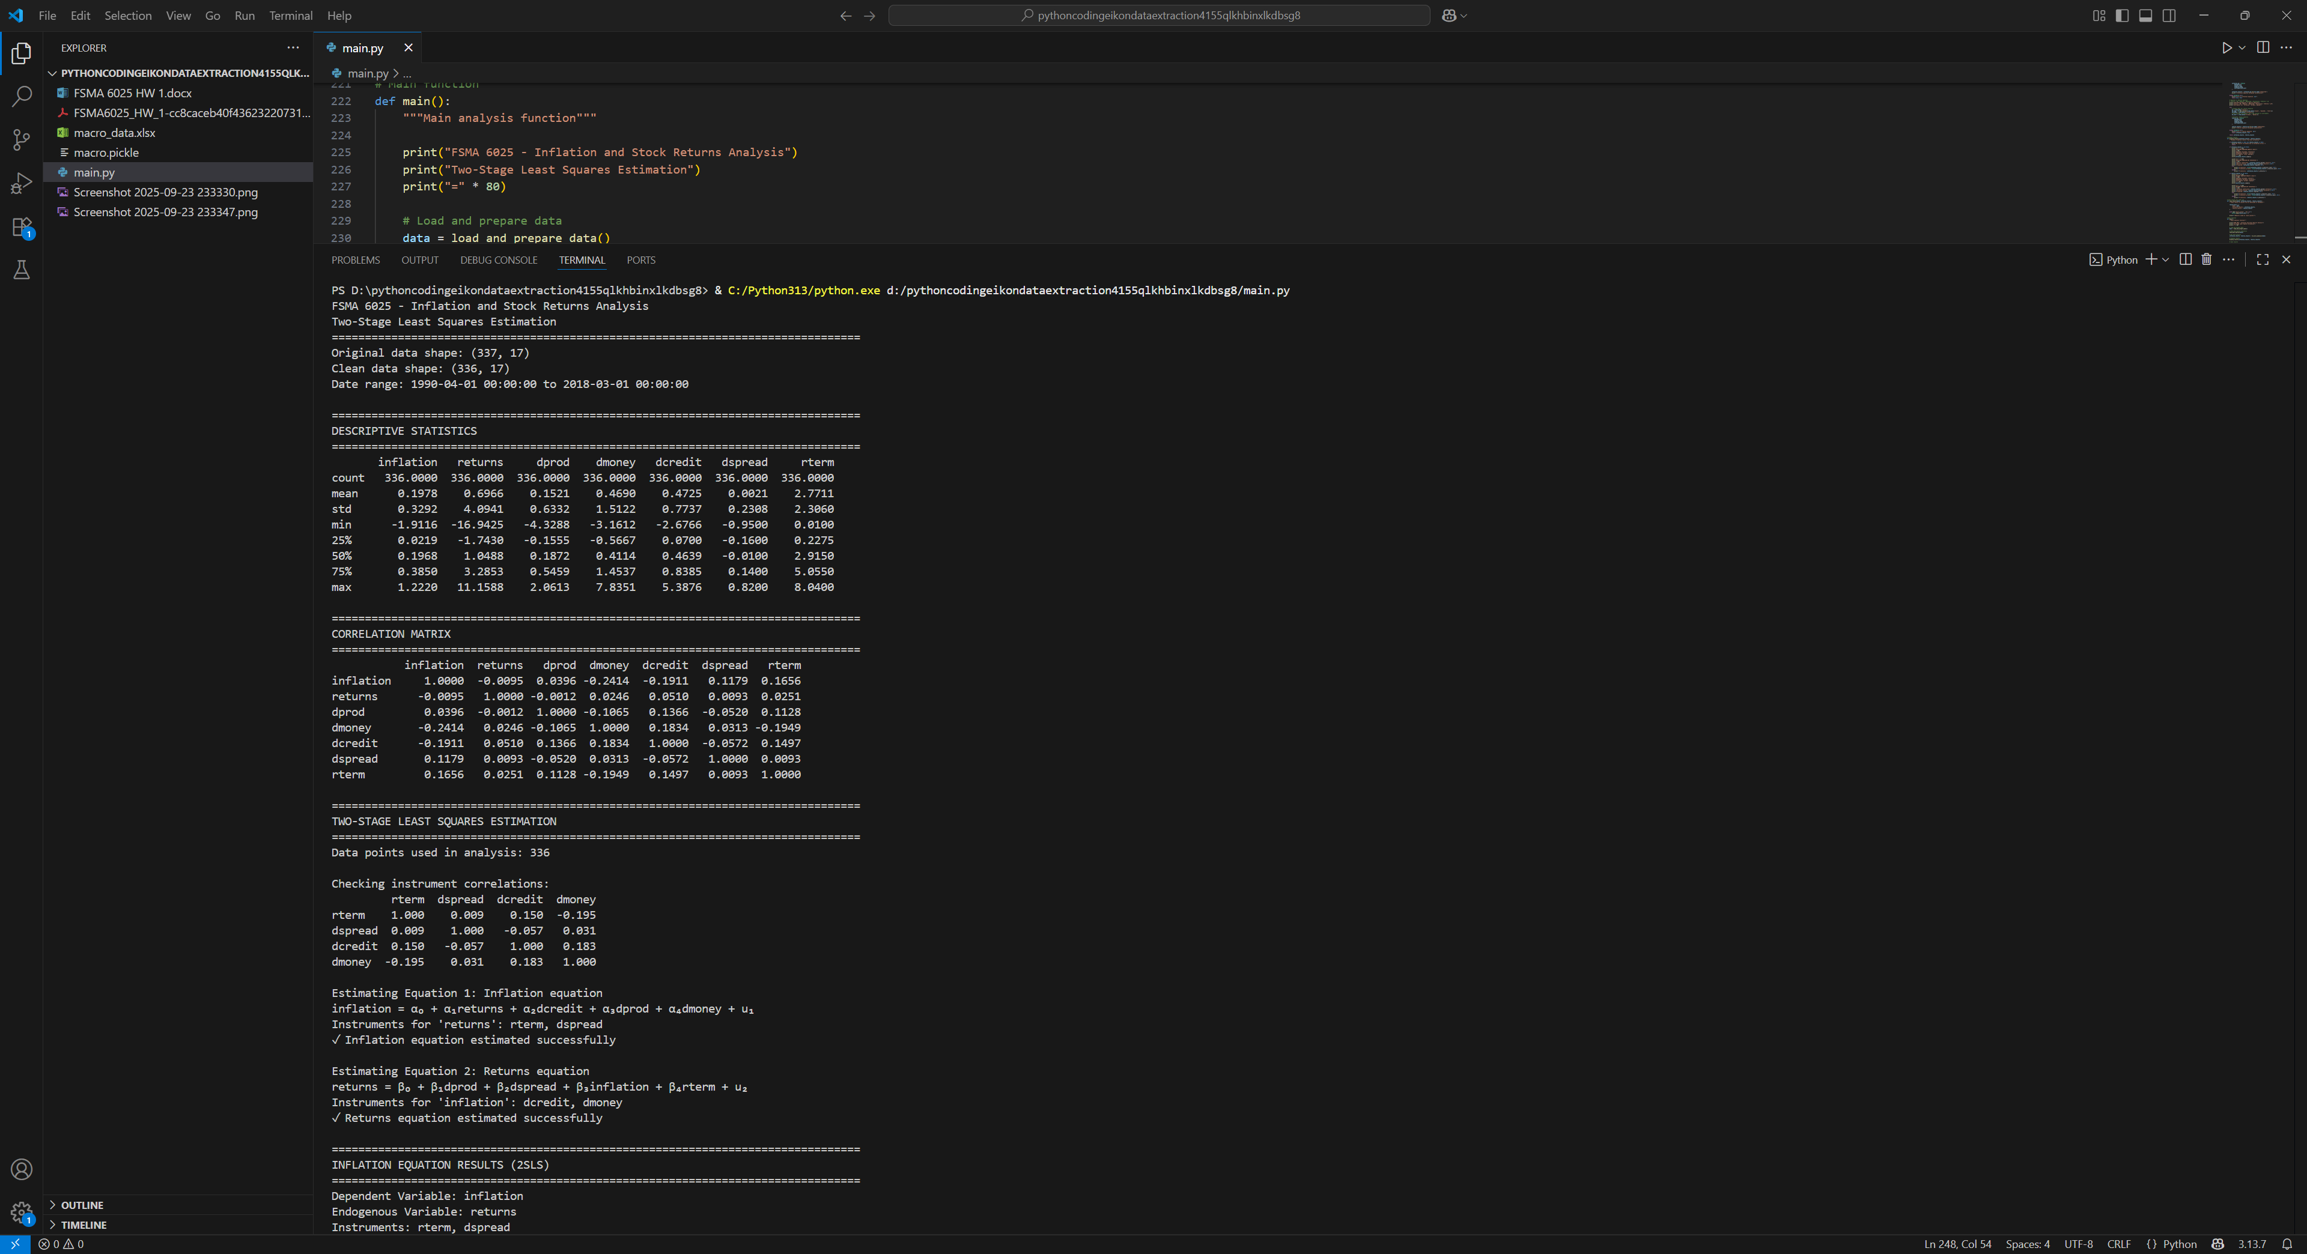Split the editor right
The image size is (2307, 1254).
2263,47
